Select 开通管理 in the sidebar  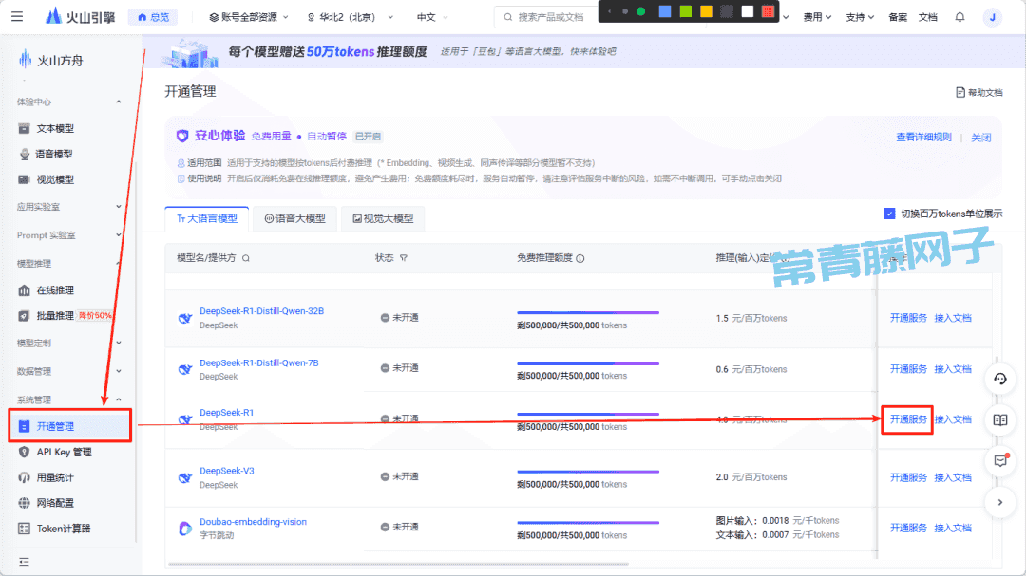(x=70, y=426)
